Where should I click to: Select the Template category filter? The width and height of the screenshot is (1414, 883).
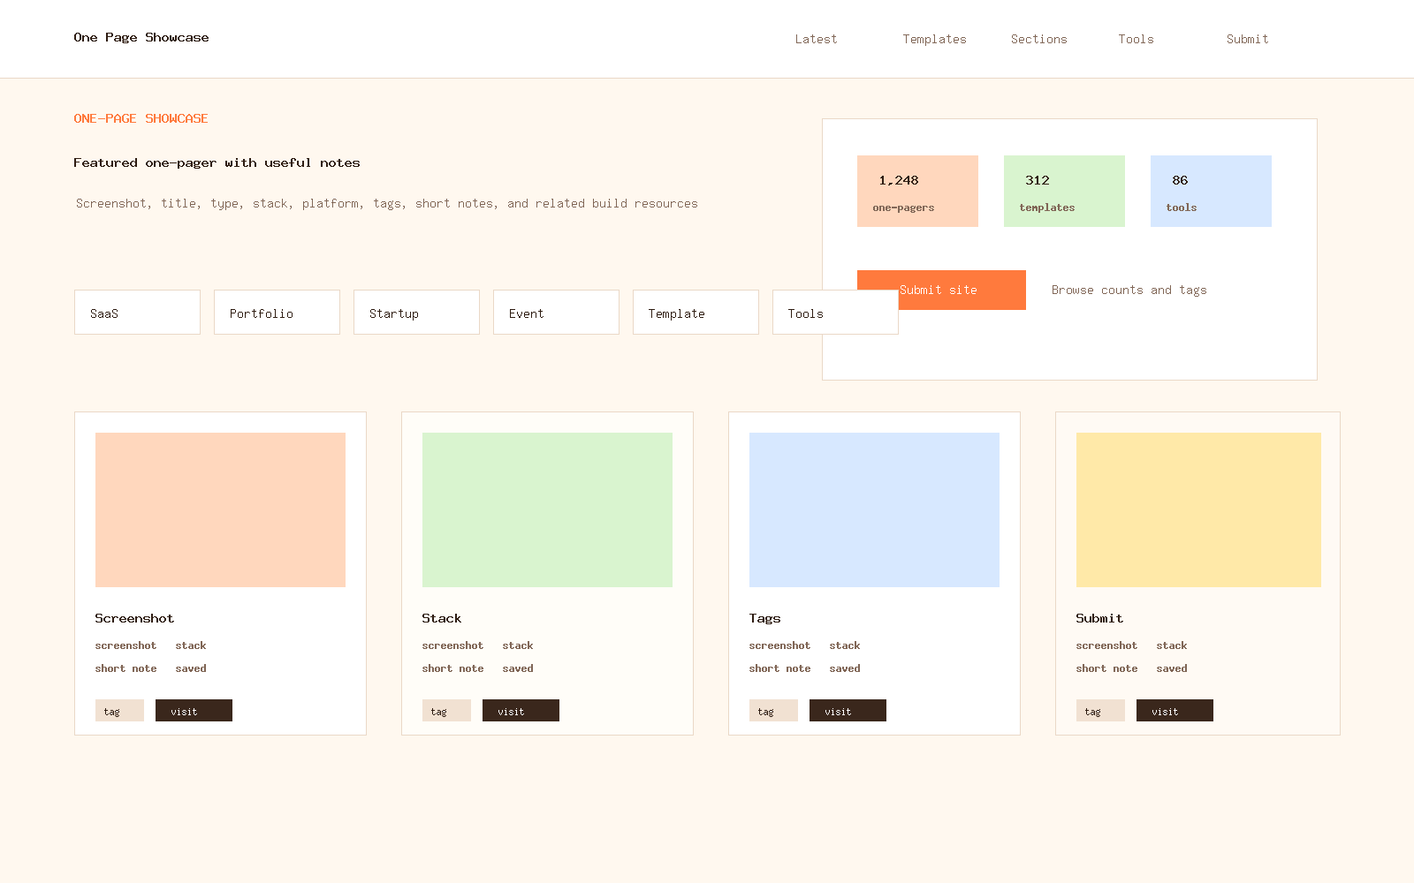pos(696,313)
